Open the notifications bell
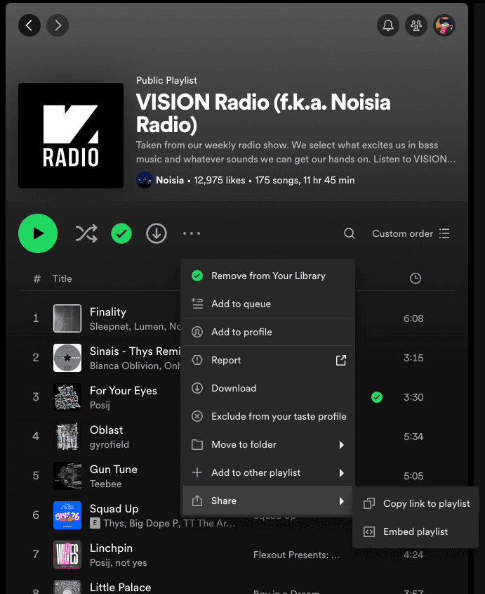The image size is (485, 594). click(x=387, y=26)
